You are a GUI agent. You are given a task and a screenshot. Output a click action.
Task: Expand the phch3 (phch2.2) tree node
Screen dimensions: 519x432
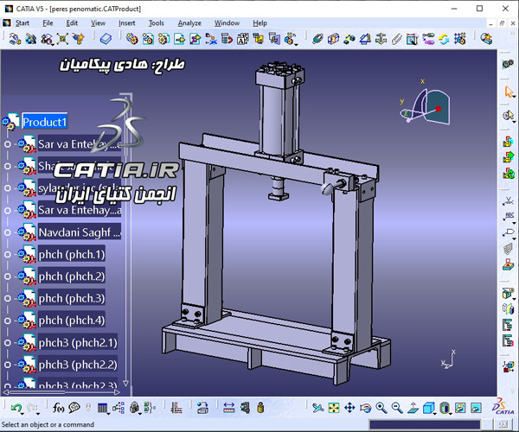click(x=7, y=365)
